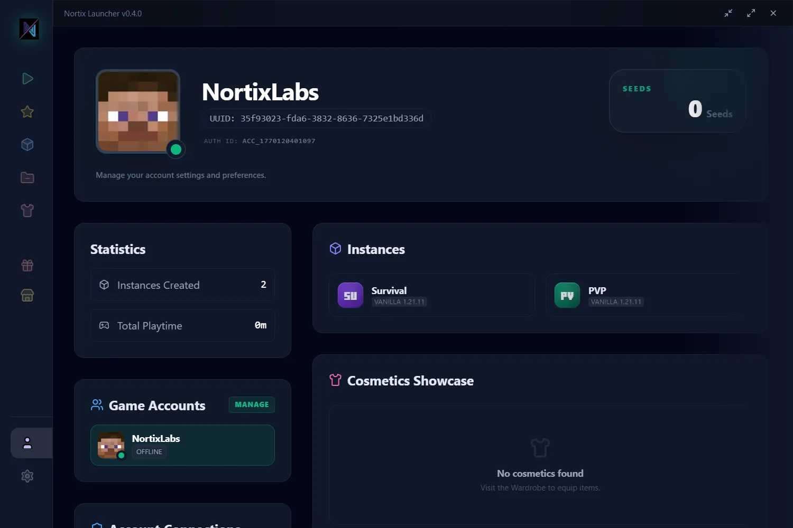Select the profile tab in sidebar

(x=27, y=443)
